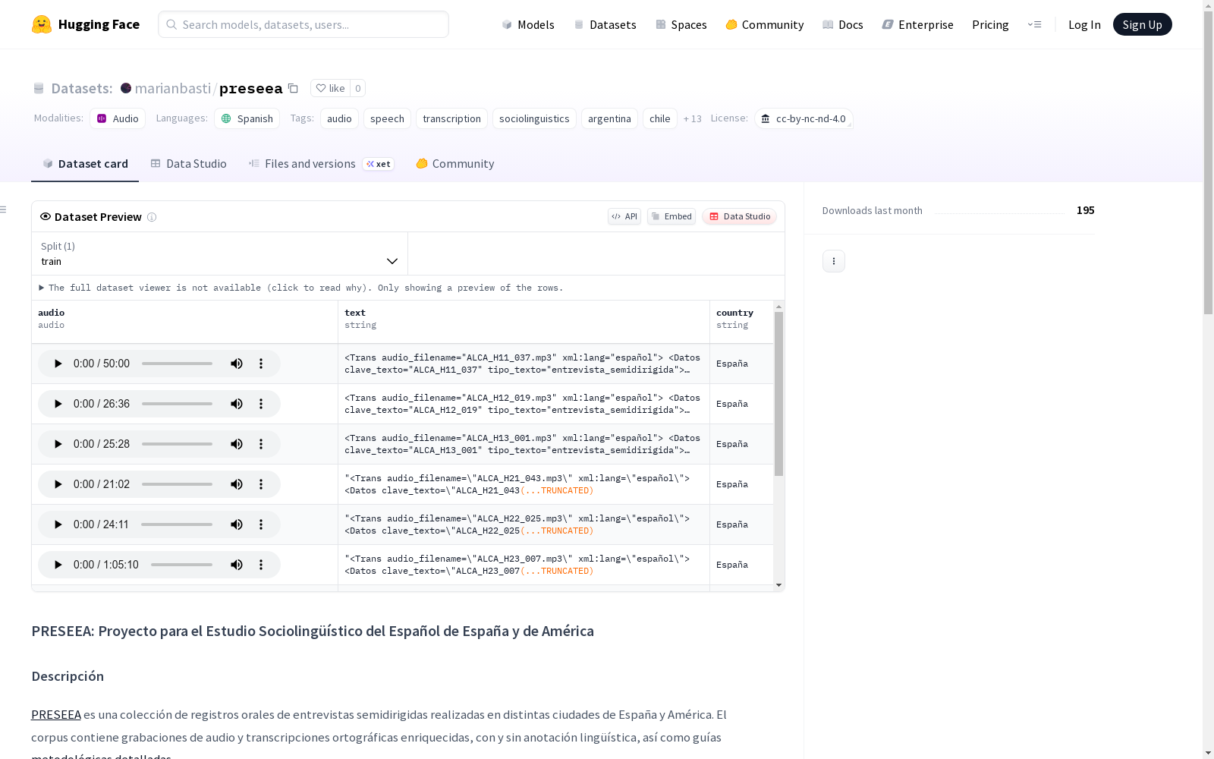This screenshot has height=759, width=1214.
Task: Click the Sign Up button
Action: [1143, 24]
